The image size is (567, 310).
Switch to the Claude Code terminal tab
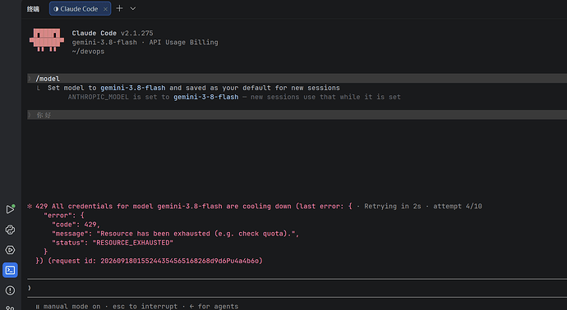point(80,9)
